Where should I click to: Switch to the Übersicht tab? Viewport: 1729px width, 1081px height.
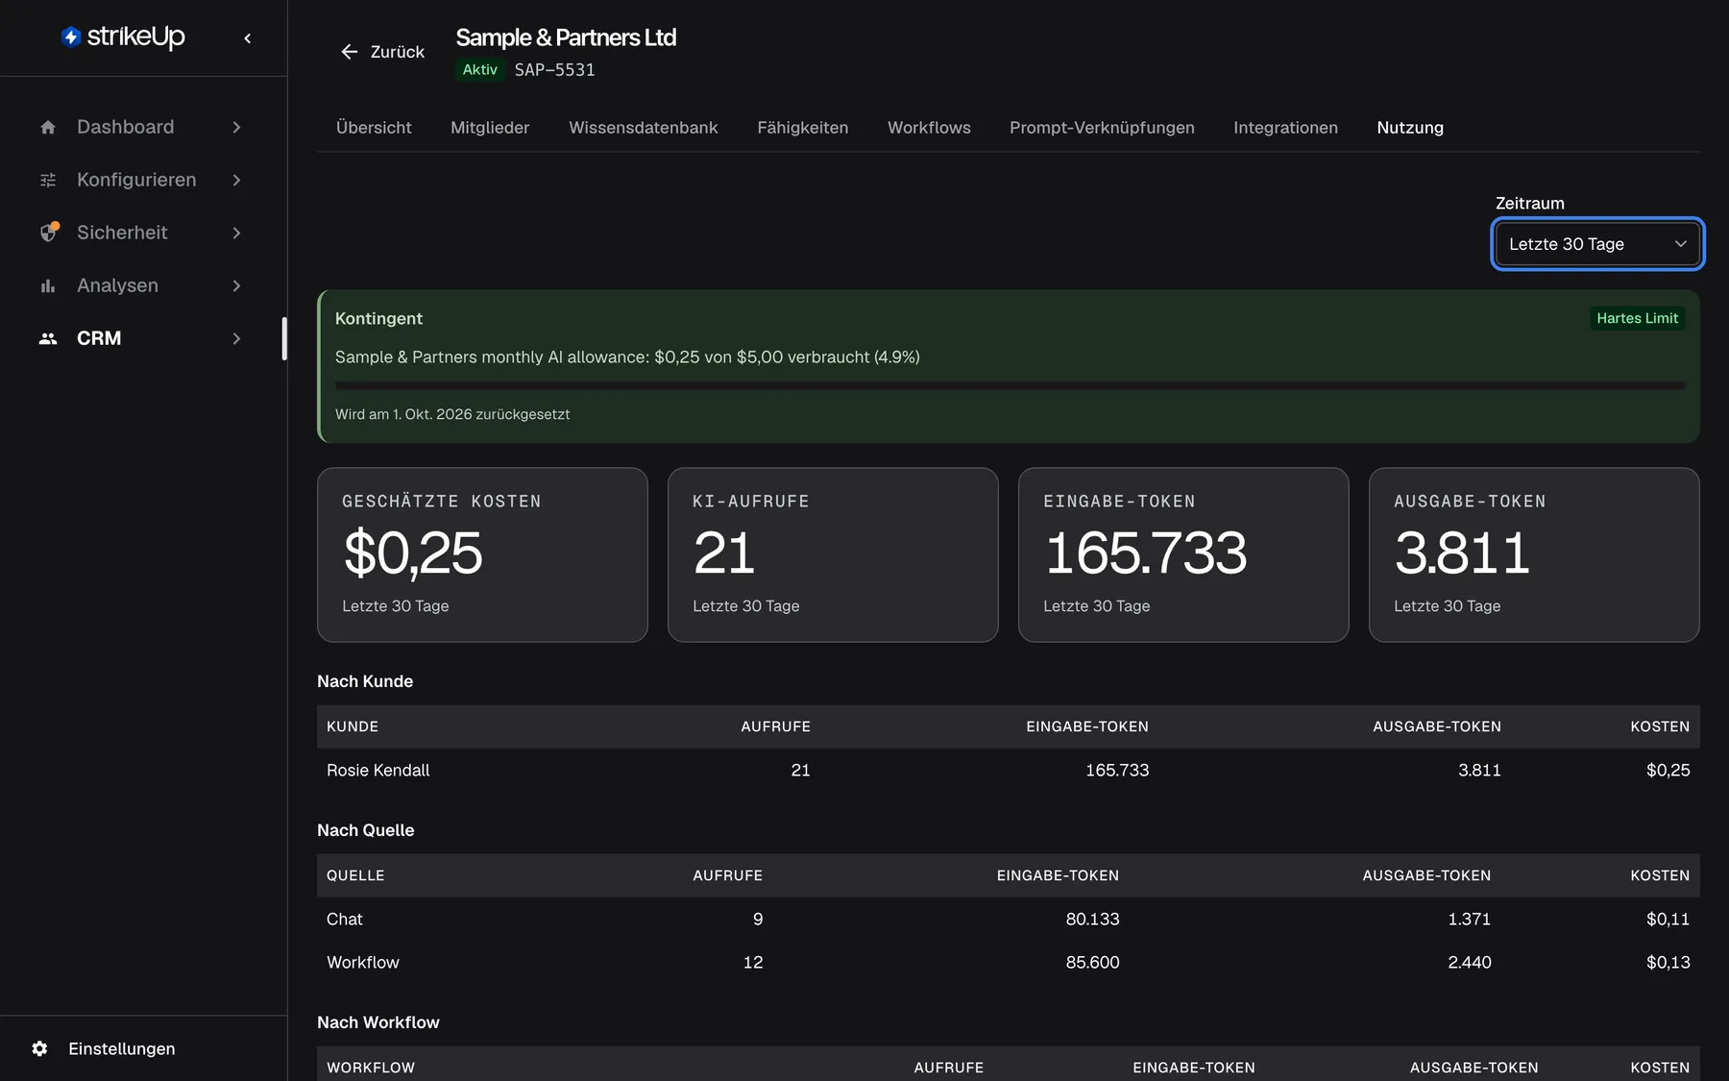pos(374,128)
